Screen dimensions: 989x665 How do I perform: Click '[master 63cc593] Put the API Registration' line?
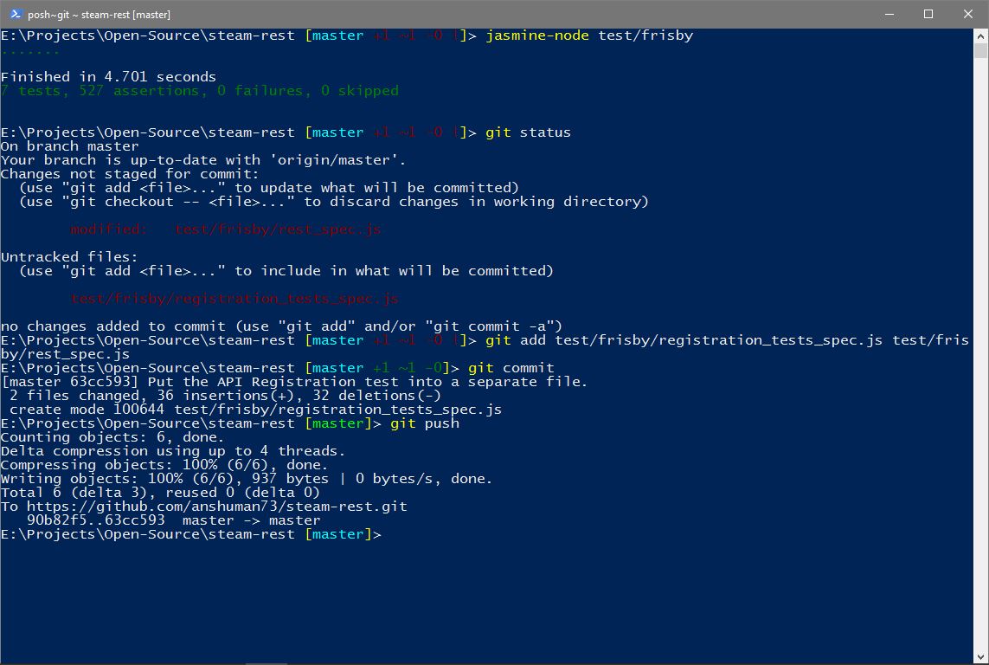[x=294, y=382]
